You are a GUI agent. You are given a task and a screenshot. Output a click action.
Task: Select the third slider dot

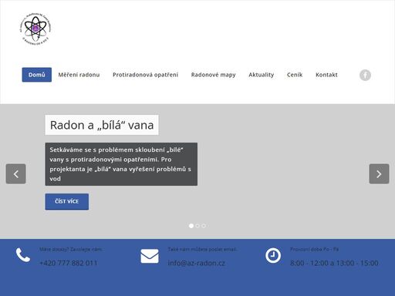204,226
